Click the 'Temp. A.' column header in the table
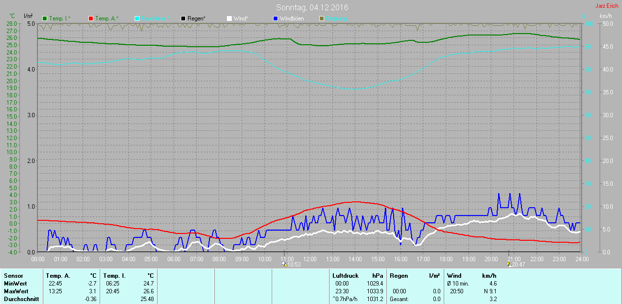The image size is (622, 304). pos(58,276)
